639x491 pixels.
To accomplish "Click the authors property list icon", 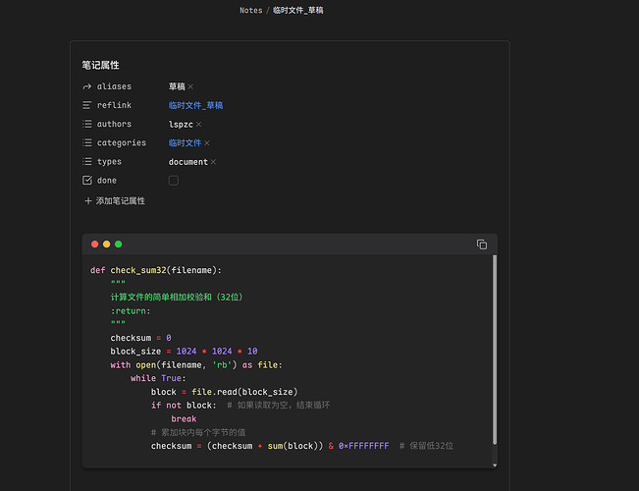I will pos(86,124).
